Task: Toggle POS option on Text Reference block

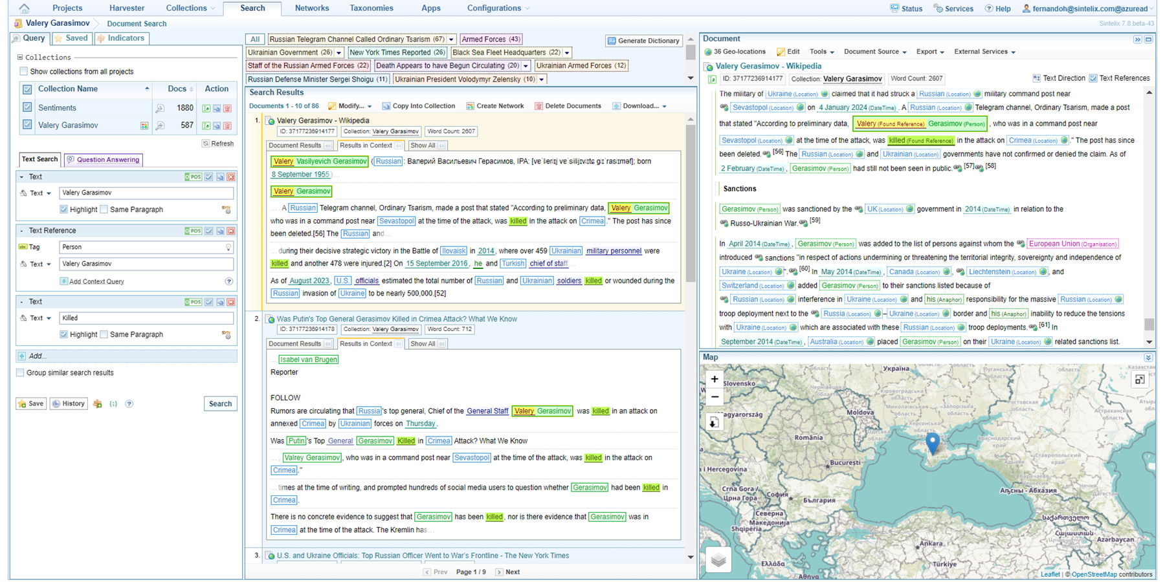Action: point(193,231)
